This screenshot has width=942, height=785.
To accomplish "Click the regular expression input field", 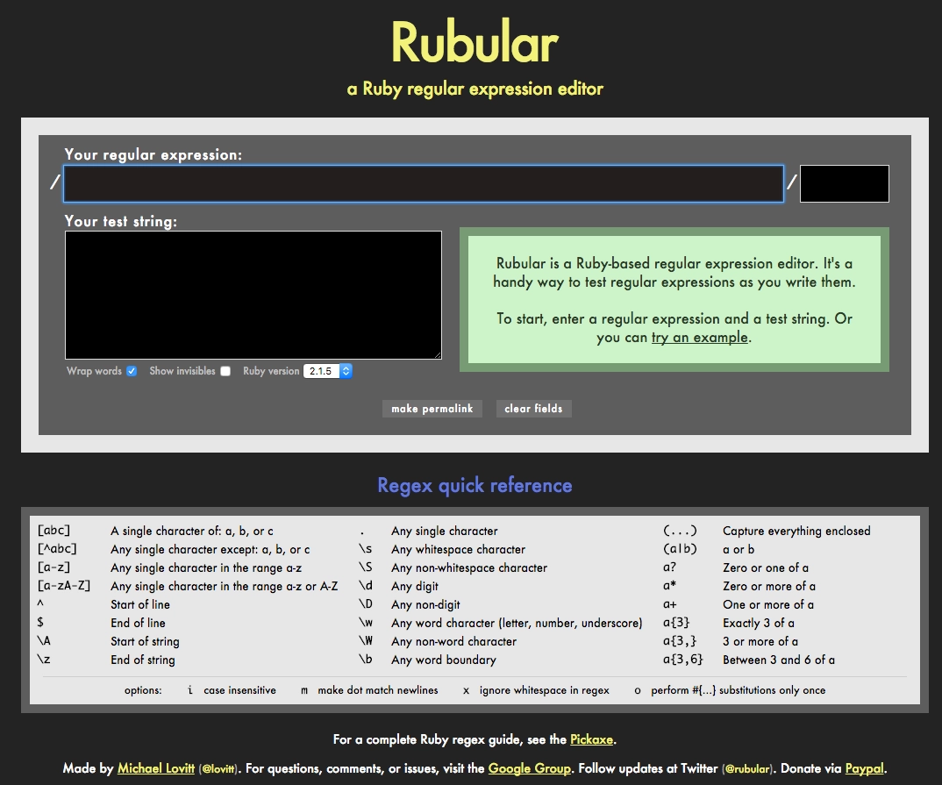I will pos(424,183).
